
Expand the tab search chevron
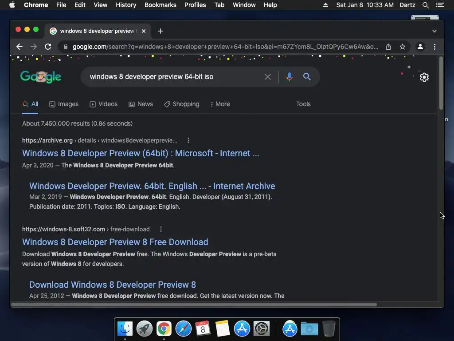(434, 31)
